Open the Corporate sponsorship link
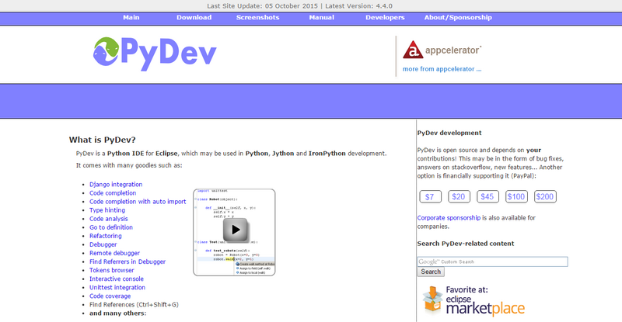Viewport: 622px width, 322px height. pyautogui.click(x=448, y=218)
